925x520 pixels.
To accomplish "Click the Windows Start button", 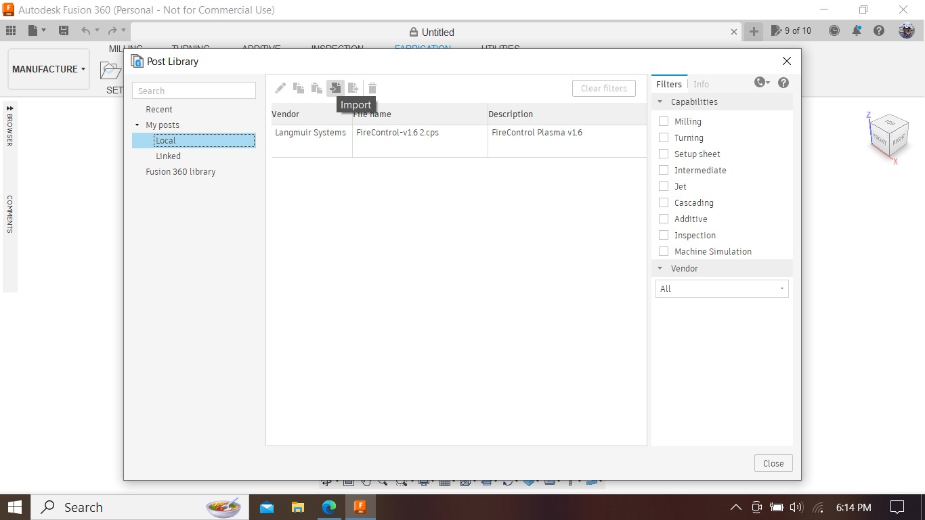I will click(15, 507).
